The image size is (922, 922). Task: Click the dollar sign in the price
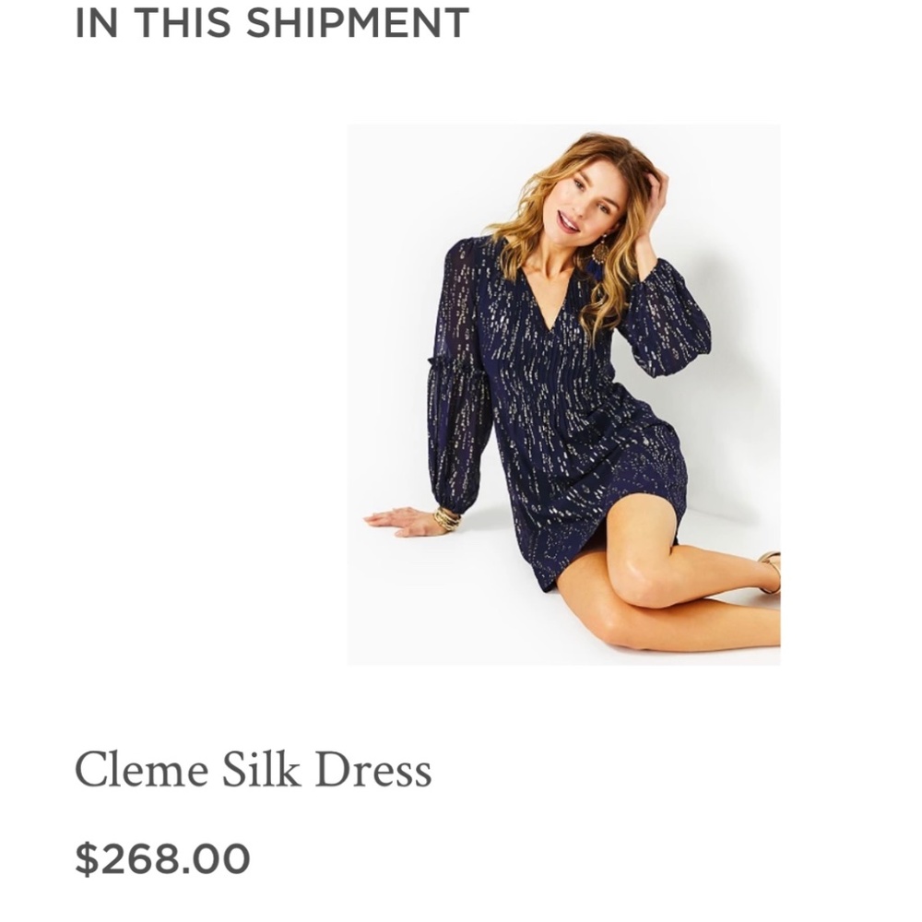85,858
